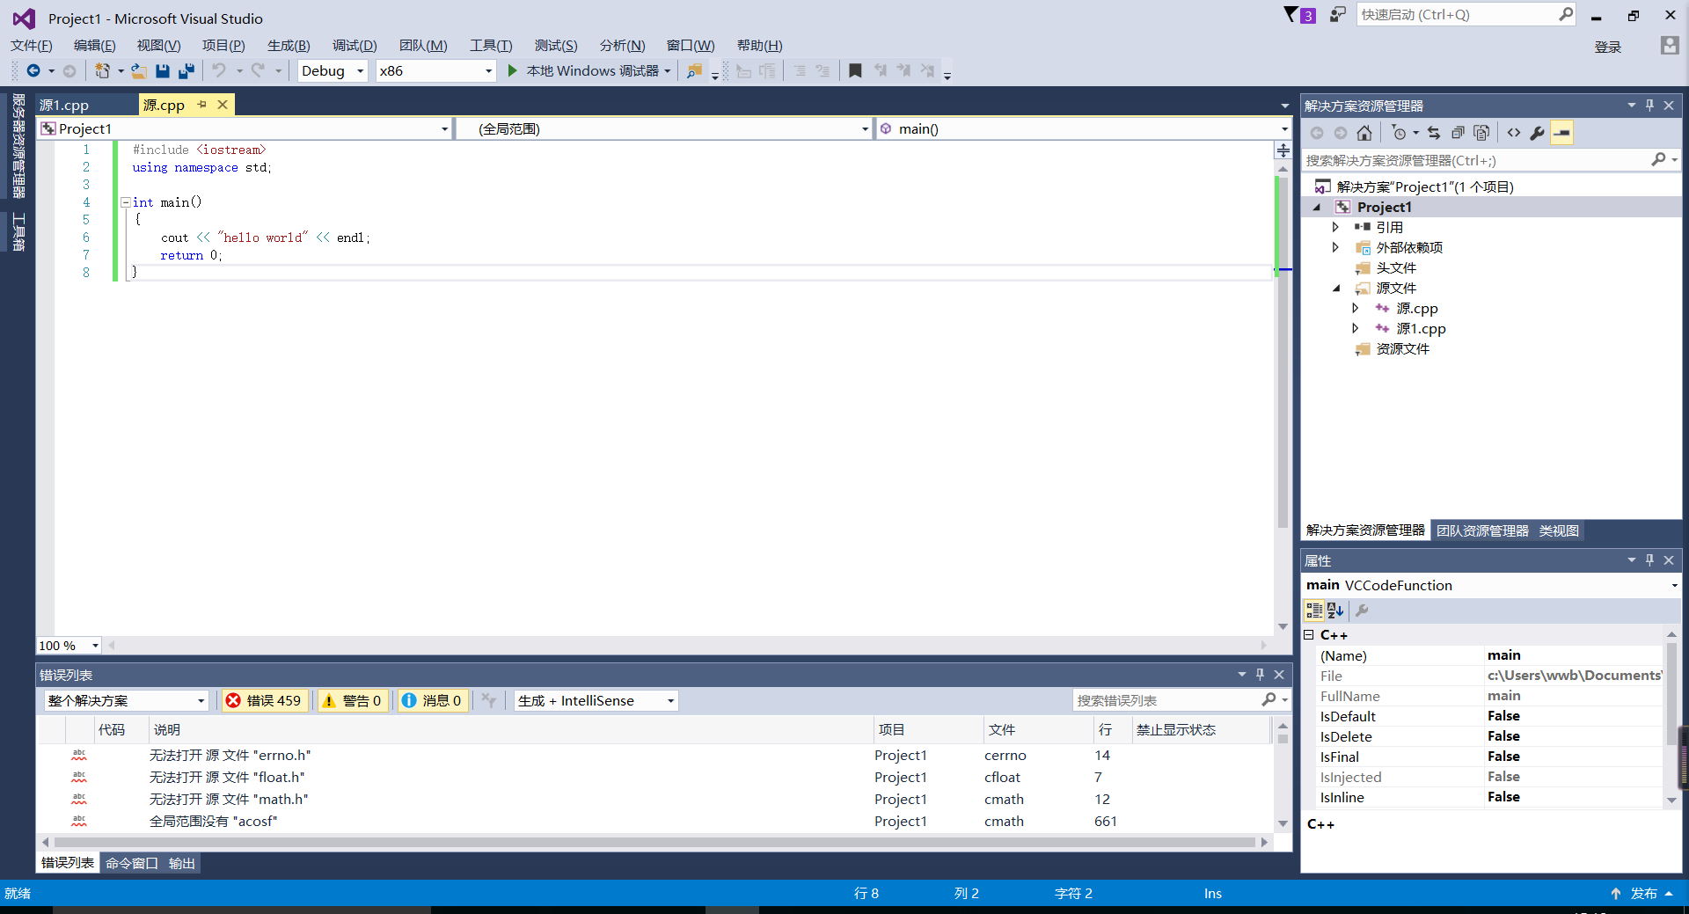This screenshot has width=1689, height=914.
Task: Click the collapse all icon in Solution Explorer
Action: [x=1458, y=133]
